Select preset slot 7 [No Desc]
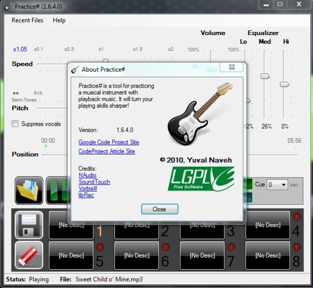Image resolution: width=313 pixels, height=288 pixels. pyautogui.click(x=202, y=256)
